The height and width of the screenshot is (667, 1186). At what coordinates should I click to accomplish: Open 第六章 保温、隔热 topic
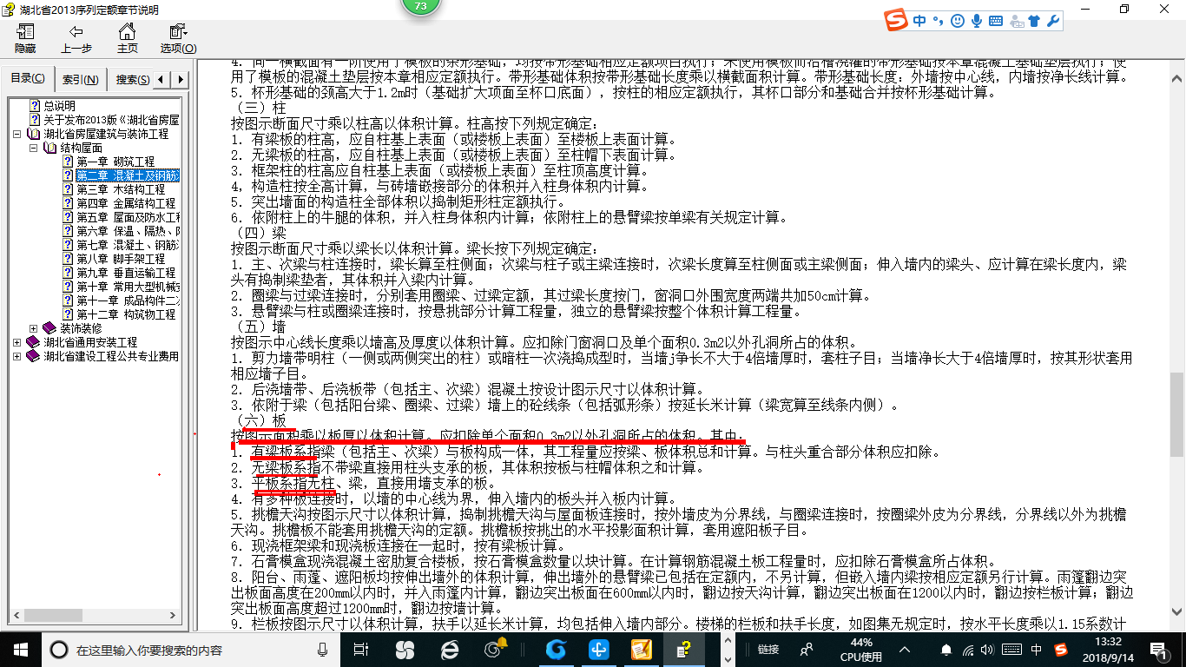128,231
